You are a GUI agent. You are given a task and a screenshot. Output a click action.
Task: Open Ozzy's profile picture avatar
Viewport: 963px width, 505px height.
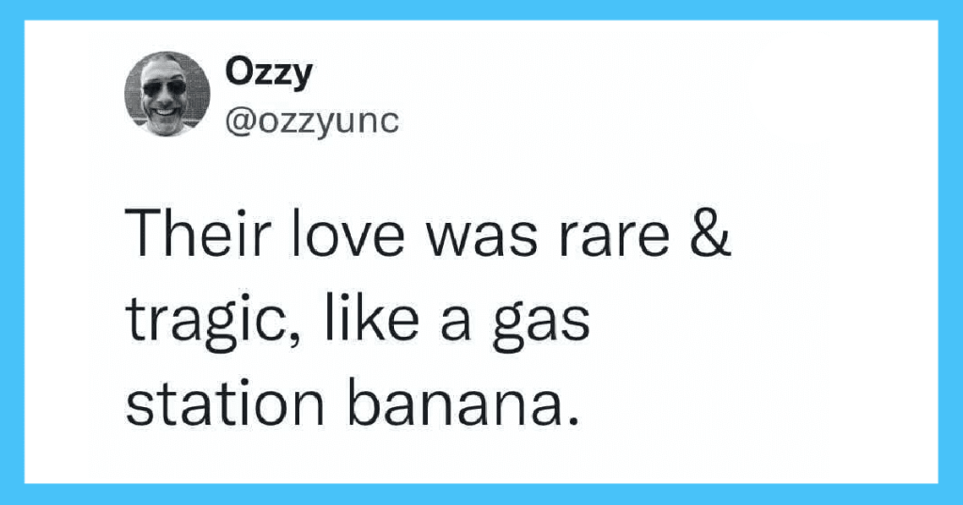(x=167, y=93)
